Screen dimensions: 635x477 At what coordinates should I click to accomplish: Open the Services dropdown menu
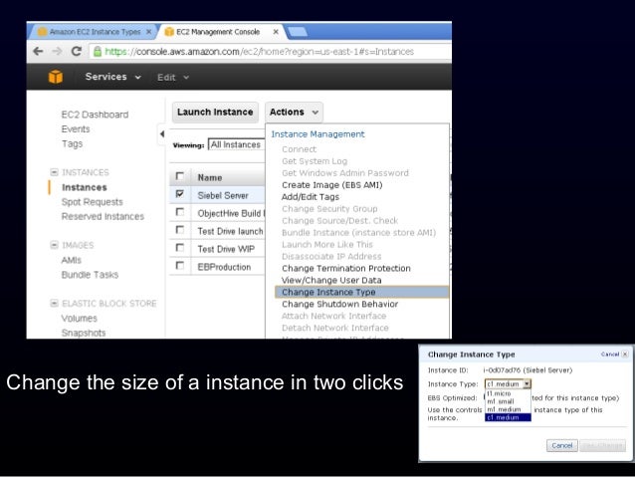(x=113, y=77)
